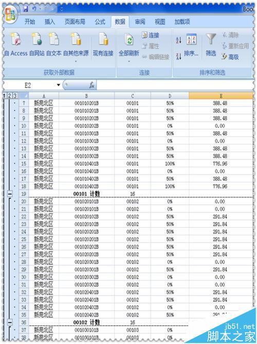Click the formula bar input area
The height and width of the screenshot is (344, 257).
pyautogui.click(x=175, y=85)
